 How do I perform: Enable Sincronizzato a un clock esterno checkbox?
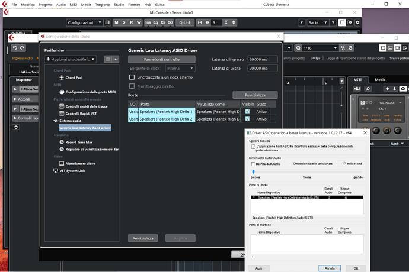tap(132, 77)
